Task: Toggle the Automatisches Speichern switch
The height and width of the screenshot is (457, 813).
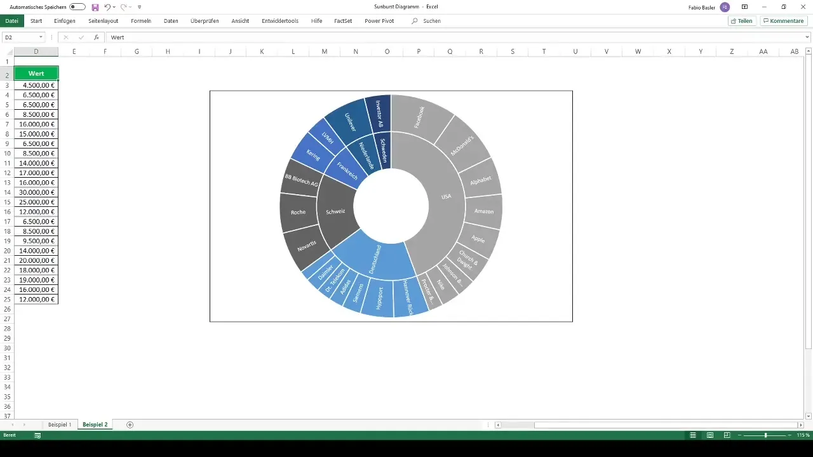Action: pos(77,6)
